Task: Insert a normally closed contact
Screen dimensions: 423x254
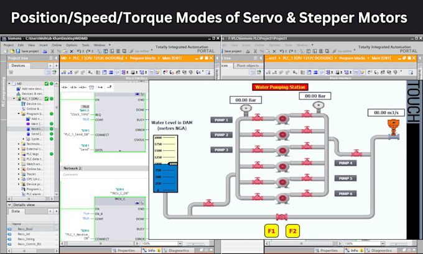Action: pos(73,88)
